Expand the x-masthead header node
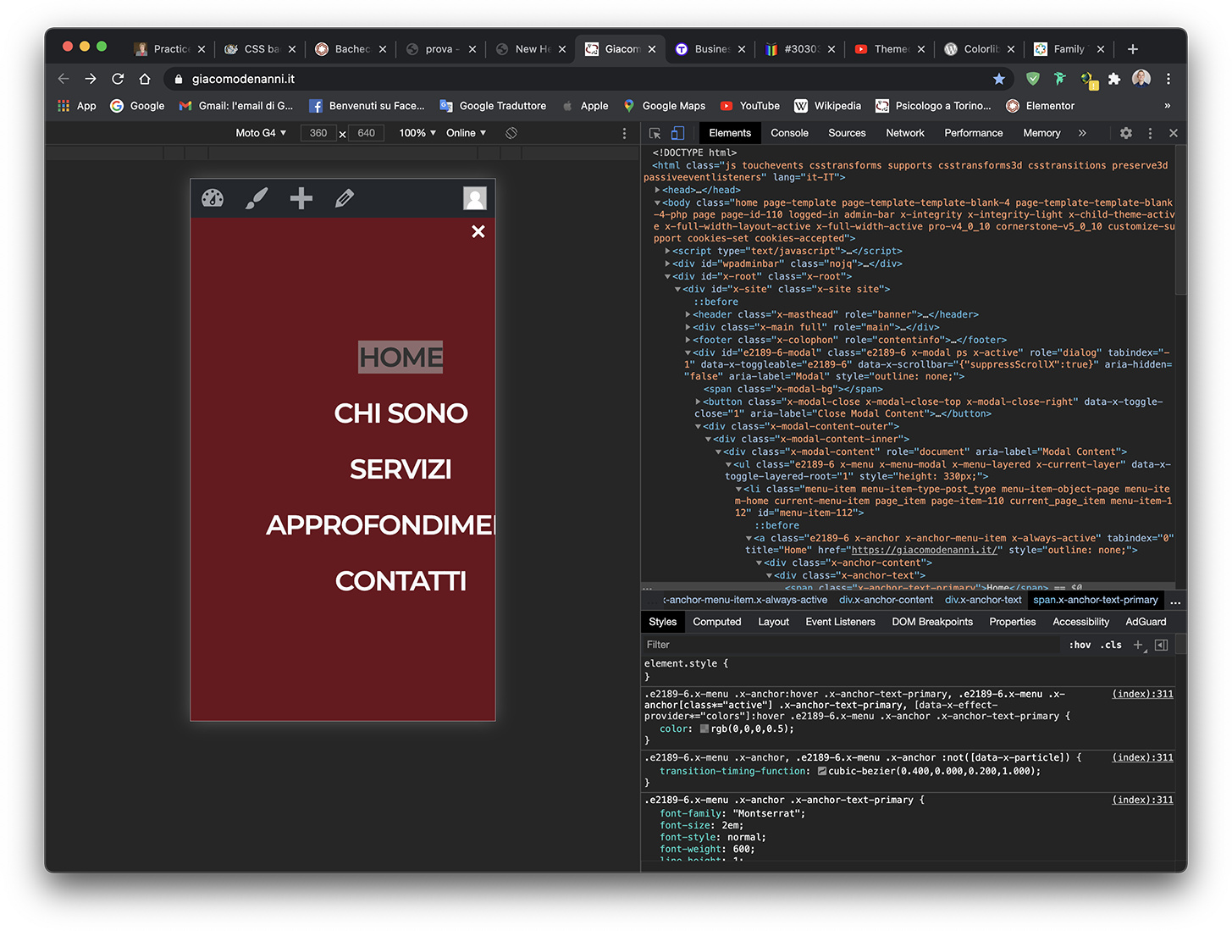Screen dimensions: 1232x931 click(x=688, y=314)
